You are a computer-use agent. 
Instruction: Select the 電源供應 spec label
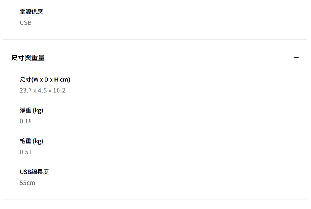[x=31, y=12]
